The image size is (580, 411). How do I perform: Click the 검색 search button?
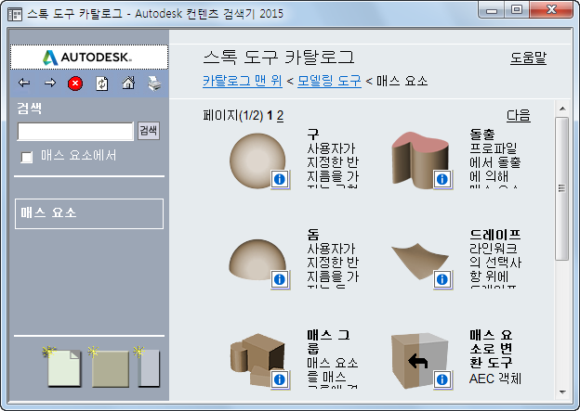pos(149,131)
